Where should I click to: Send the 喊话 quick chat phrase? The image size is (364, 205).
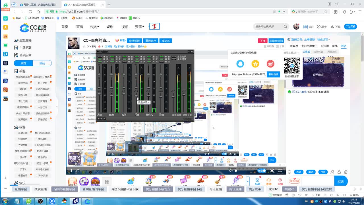(x=311, y=172)
